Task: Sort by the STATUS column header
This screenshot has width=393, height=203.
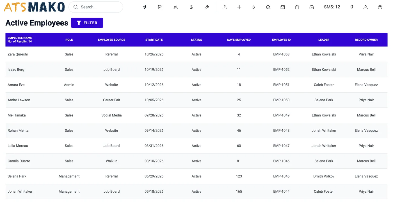Action: point(196,40)
